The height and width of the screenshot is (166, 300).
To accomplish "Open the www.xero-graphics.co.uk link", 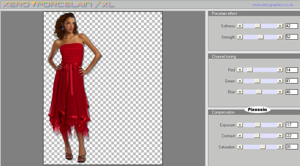I will (273, 5).
